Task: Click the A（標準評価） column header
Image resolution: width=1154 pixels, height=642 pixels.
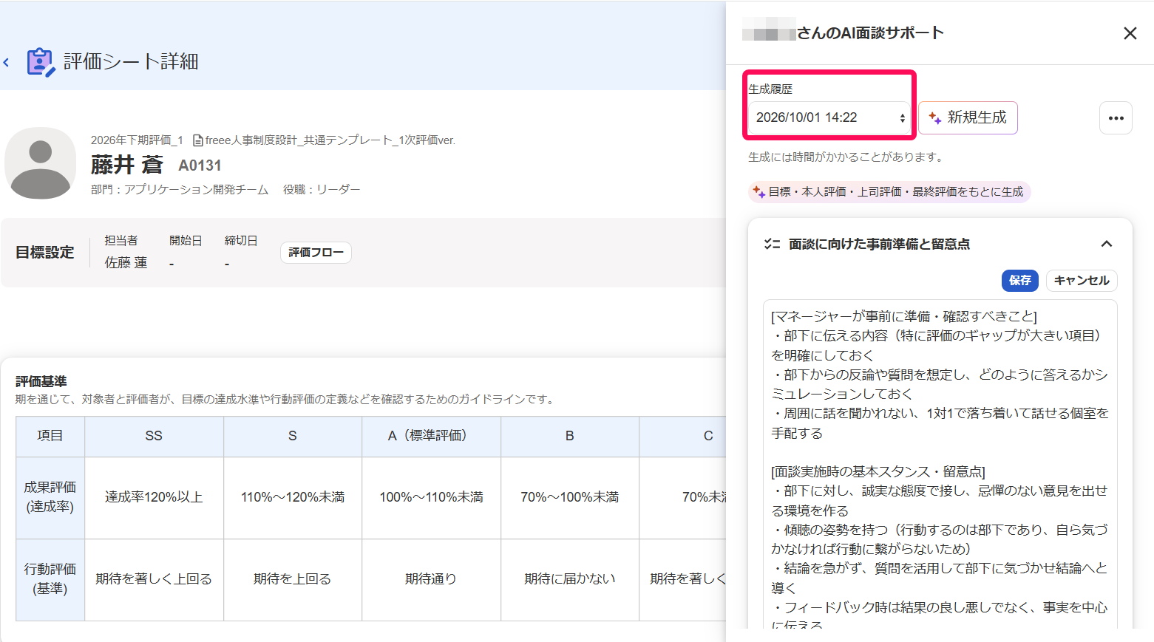Action: (x=431, y=437)
